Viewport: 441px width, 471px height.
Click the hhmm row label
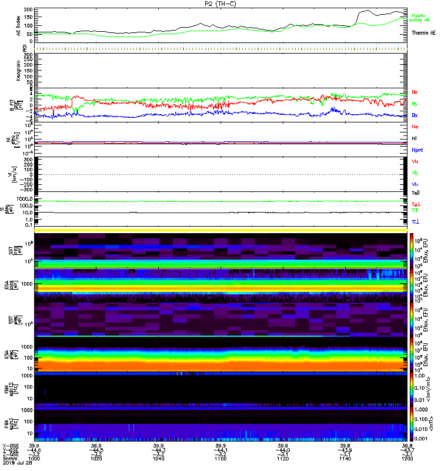(x=10, y=459)
